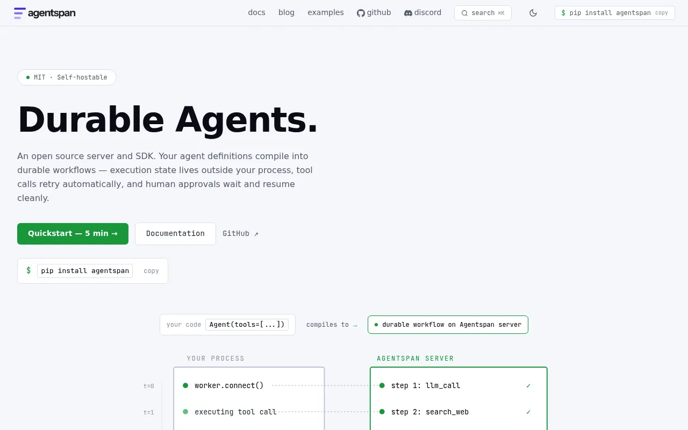Viewport: 688px width, 430px height.
Task: Click the AGENTSPAN SERVER label
Action: tap(415, 359)
